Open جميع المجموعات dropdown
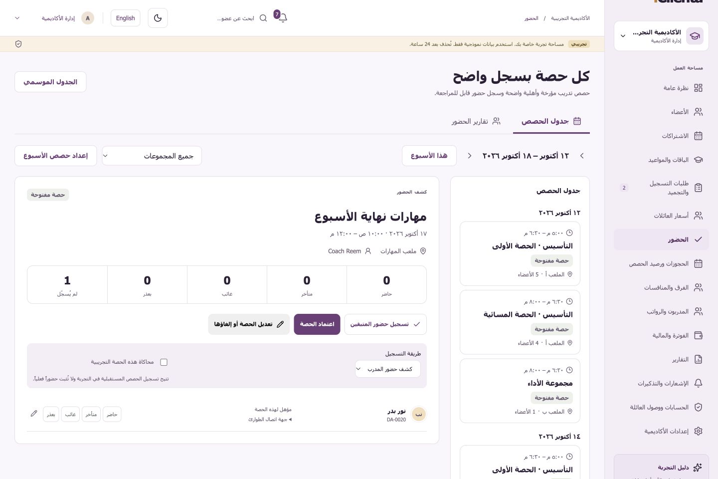Image resolution: width=718 pixels, height=479 pixels. pyautogui.click(x=152, y=156)
